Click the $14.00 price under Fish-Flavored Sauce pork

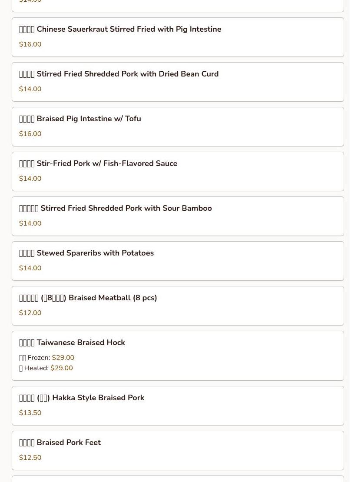coord(30,178)
